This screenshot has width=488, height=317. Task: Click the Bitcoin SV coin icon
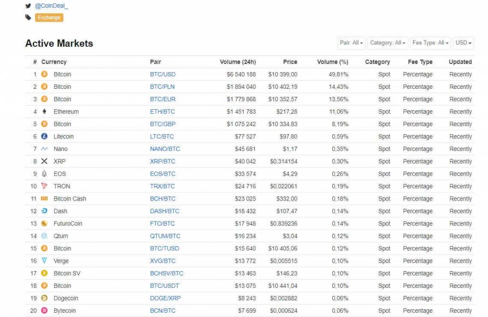point(44,274)
